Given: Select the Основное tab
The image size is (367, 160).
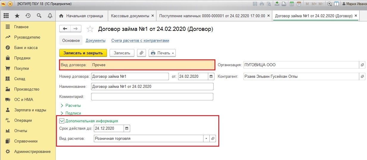Looking at the screenshot, I should tap(71, 41).
